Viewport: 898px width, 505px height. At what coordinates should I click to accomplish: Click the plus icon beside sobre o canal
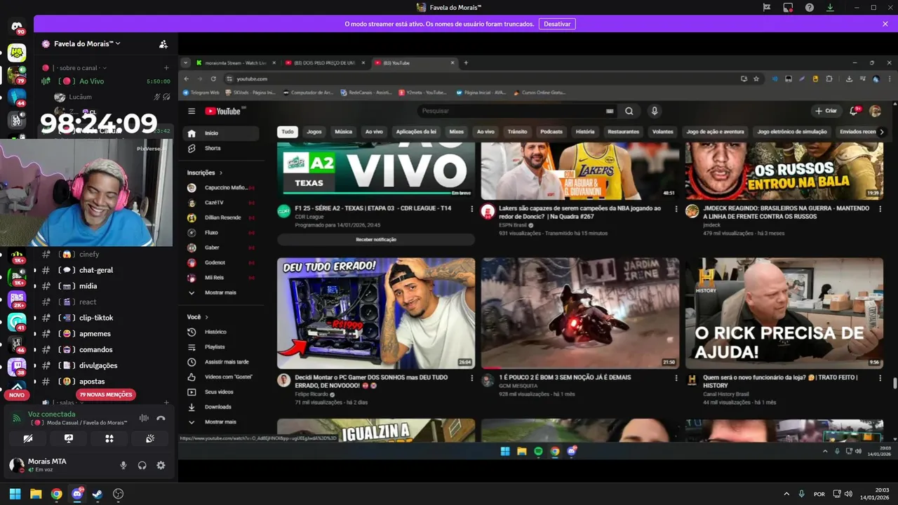[166, 68]
